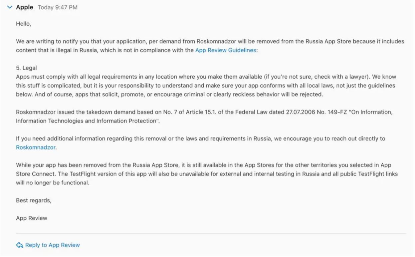Image resolution: width=415 pixels, height=257 pixels.
Task: Click the Apple sender name
Action: [x=25, y=7]
